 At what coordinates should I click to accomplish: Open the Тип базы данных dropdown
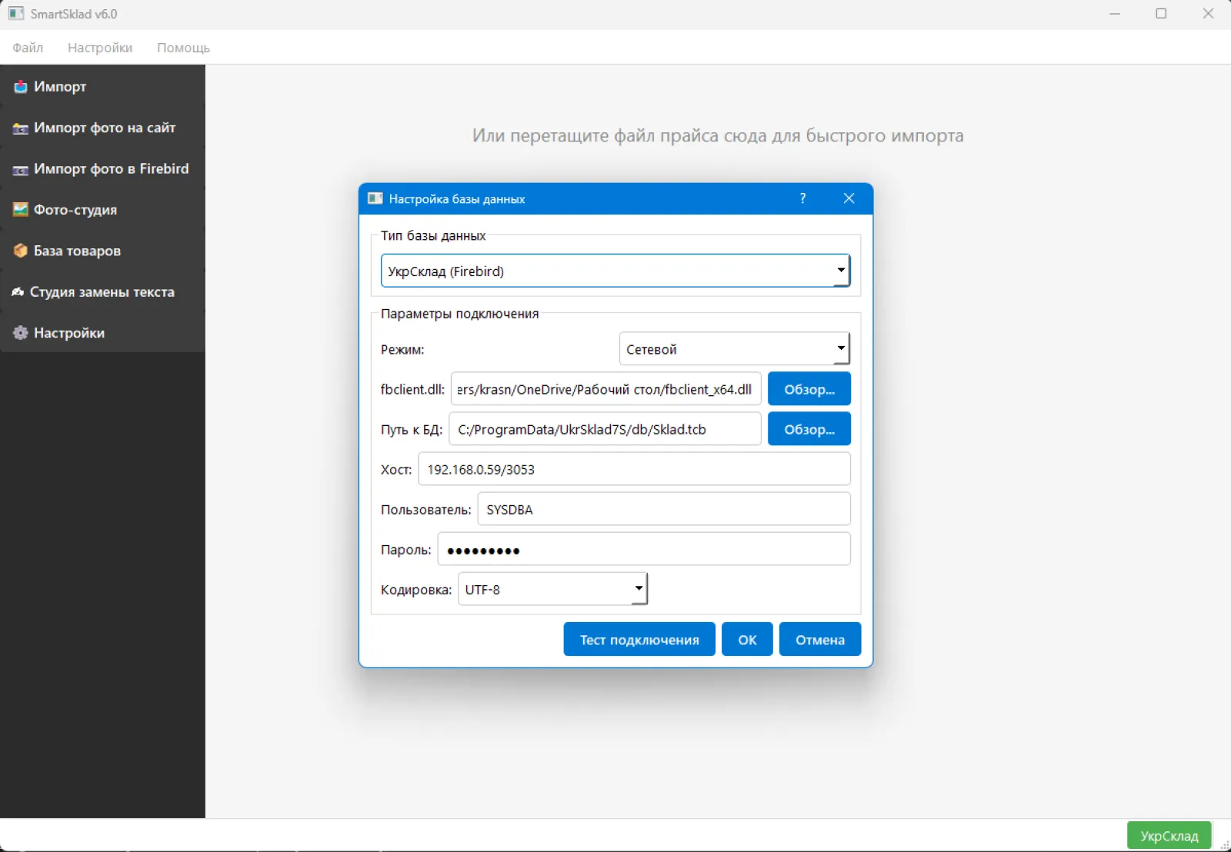pyautogui.click(x=615, y=271)
